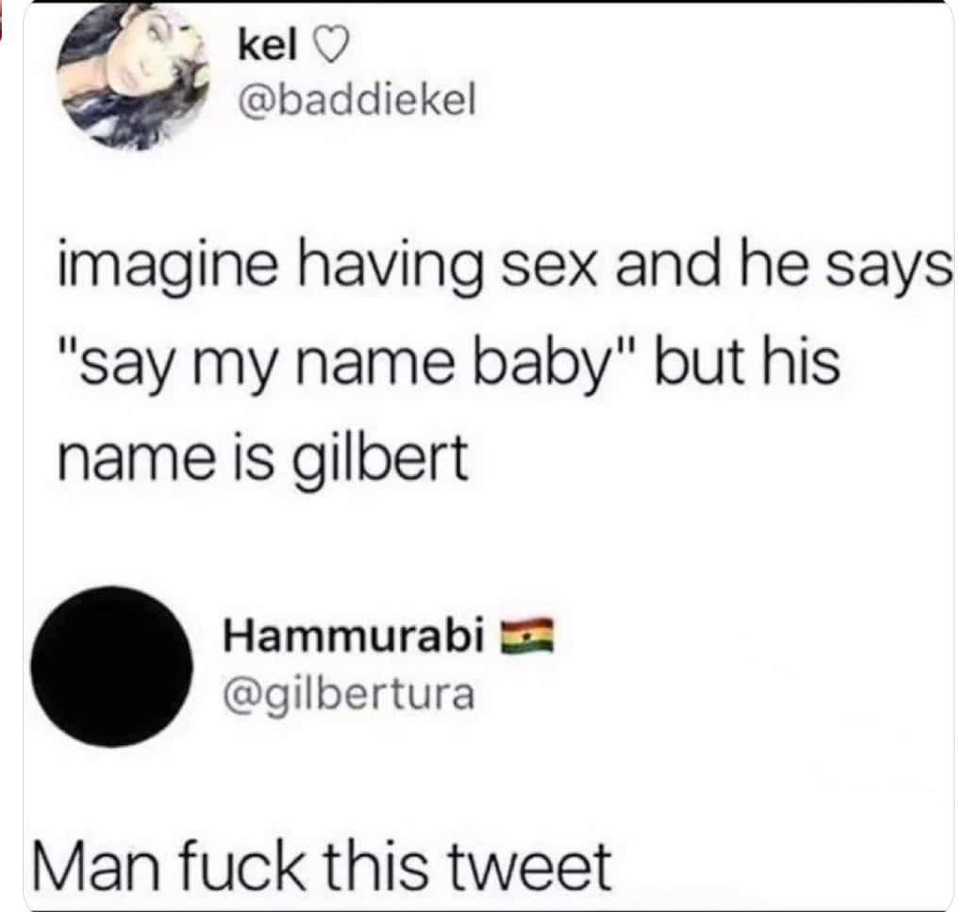This screenshot has width=966, height=912.
Task: Click Hammurabi's black circular avatar
Action: [111, 666]
